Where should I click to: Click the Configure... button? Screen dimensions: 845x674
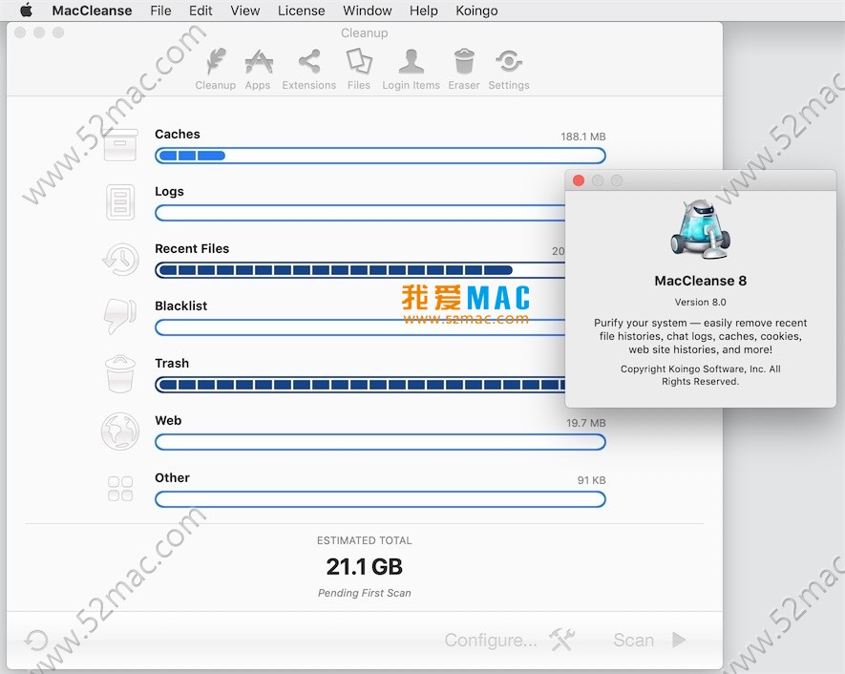[x=491, y=640]
